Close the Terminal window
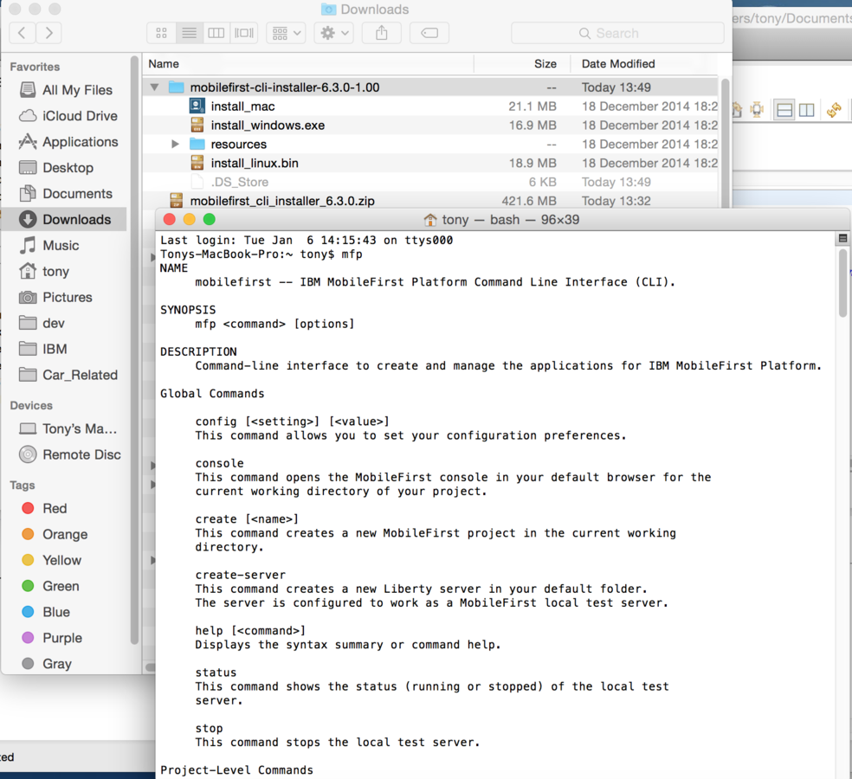This screenshot has height=779, width=852. (169, 220)
